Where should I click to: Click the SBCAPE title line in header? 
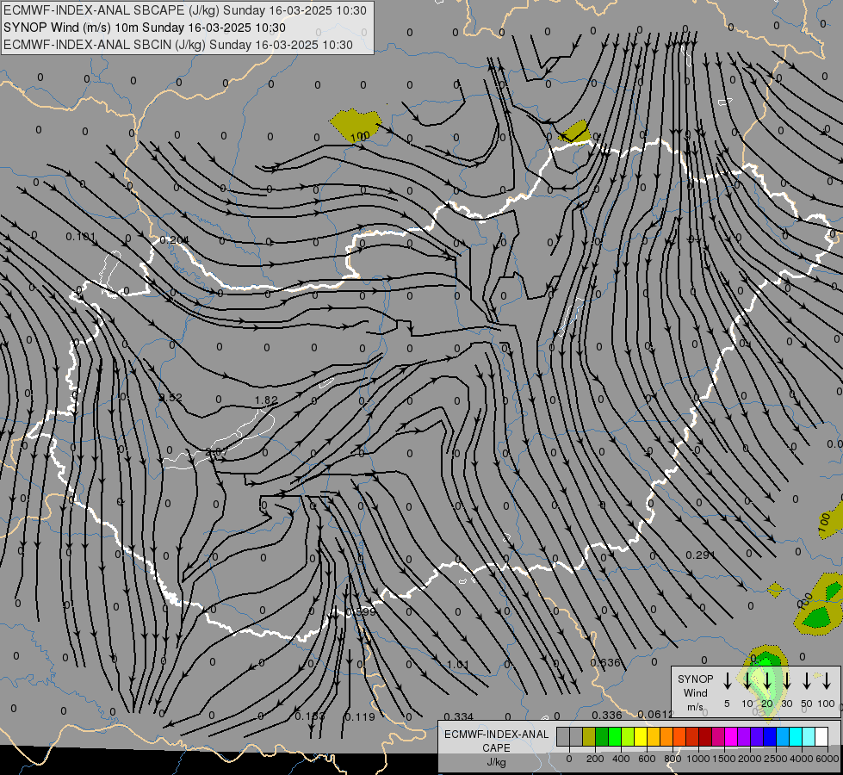tap(185, 10)
